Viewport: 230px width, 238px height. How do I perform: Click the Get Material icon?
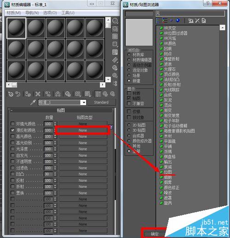tap(11, 94)
